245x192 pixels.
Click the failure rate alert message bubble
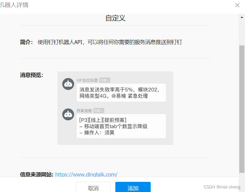pos(121,92)
